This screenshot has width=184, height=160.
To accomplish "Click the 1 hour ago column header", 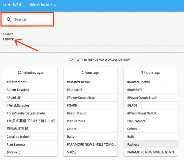I will (90, 73).
